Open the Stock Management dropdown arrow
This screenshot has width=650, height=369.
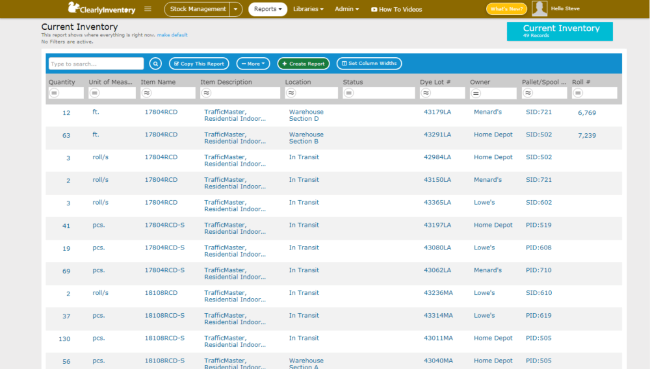pyautogui.click(x=235, y=9)
